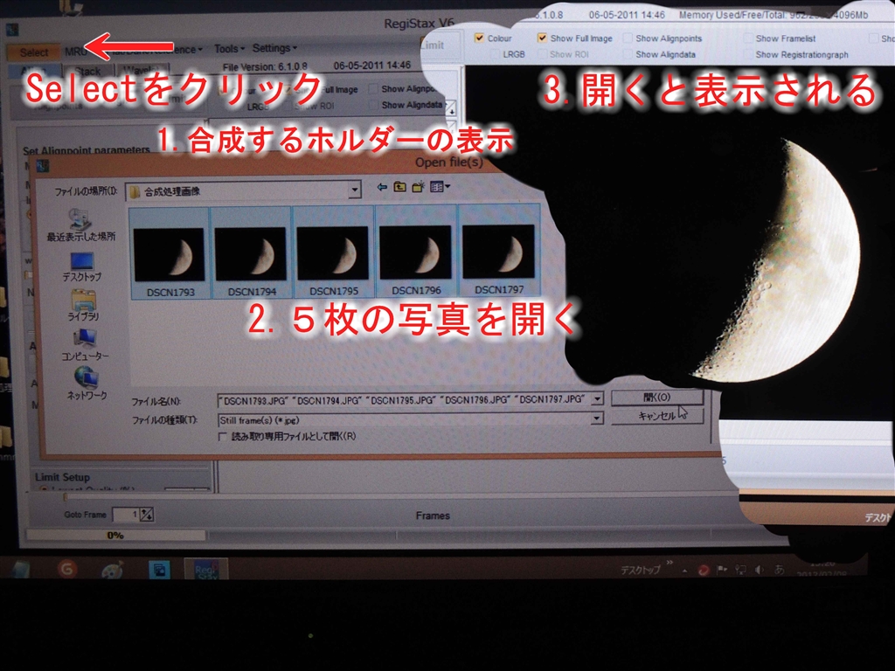Click the back arrow icon in Open dialog
Image resolution: width=895 pixels, height=671 pixels.
(382, 187)
